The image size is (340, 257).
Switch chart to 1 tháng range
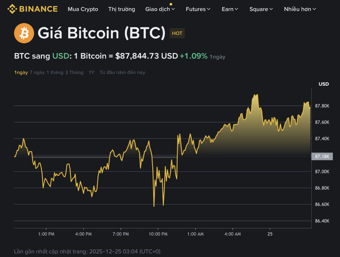click(55, 72)
